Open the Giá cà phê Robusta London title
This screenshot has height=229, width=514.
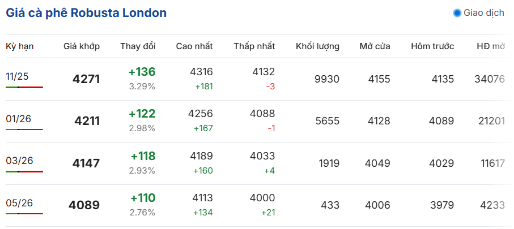(x=86, y=12)
